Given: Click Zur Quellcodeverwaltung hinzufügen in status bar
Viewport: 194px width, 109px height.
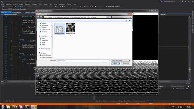Looking at the screenshot, I should (181, 104).
